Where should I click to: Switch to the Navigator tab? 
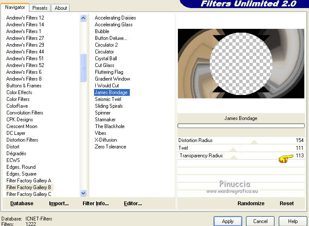(15, 8)
